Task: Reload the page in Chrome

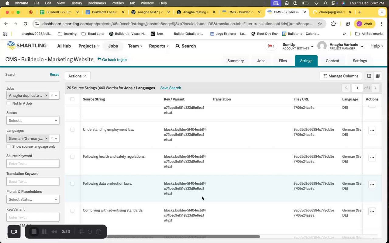Action: 26,24
